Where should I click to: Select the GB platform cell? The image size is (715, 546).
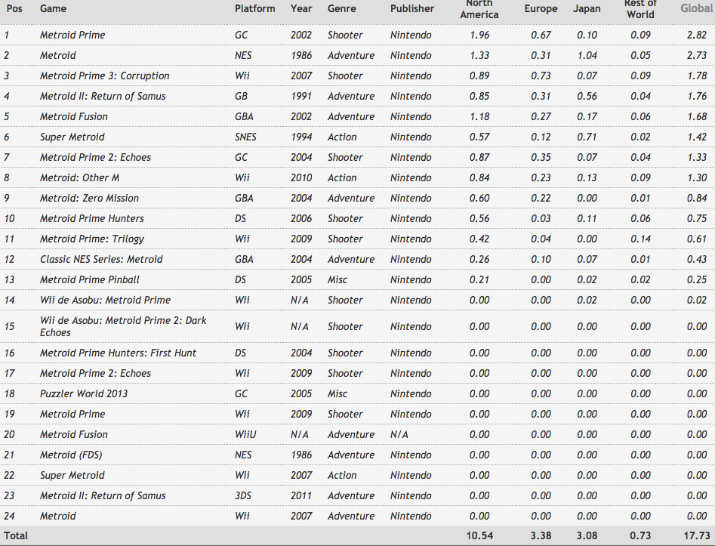(241, 96)
